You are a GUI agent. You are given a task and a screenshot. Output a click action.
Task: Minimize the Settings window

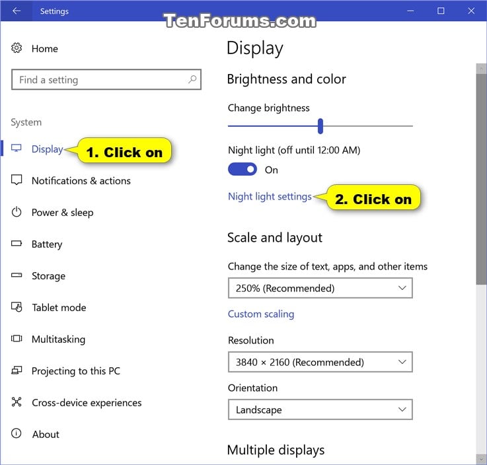410,11
